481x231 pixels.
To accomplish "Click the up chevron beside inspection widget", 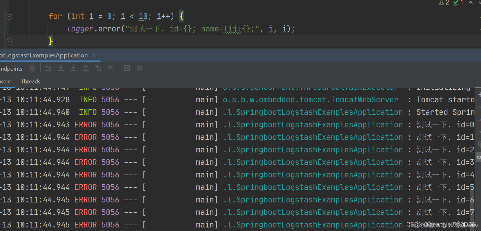I will [x=470, y=3].
